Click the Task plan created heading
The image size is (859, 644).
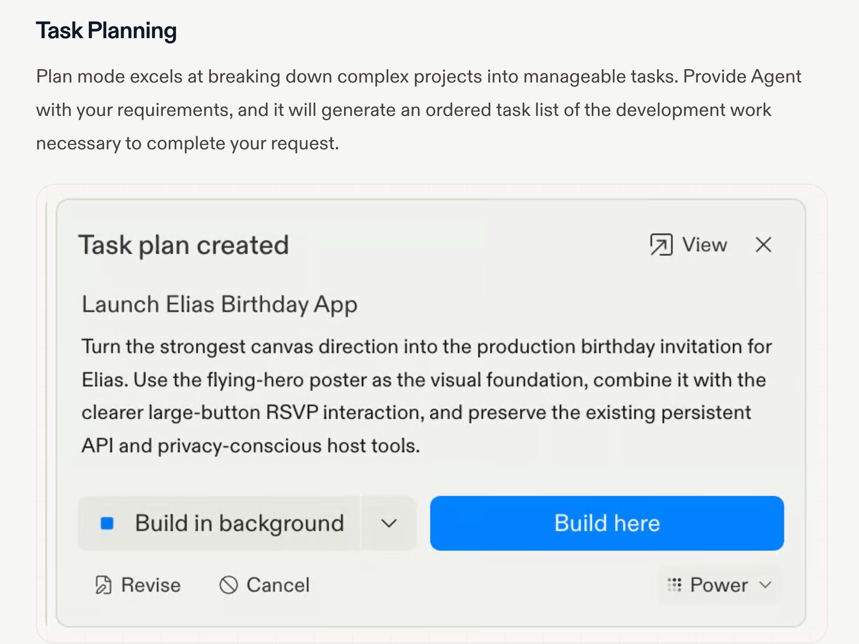pyautogui.click(x=184, y=245)
